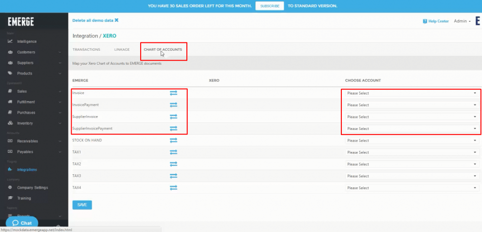Screen dimensions: 482x232
Task: Switch to the LINKAGE tab
Action: tap(122, 49)
